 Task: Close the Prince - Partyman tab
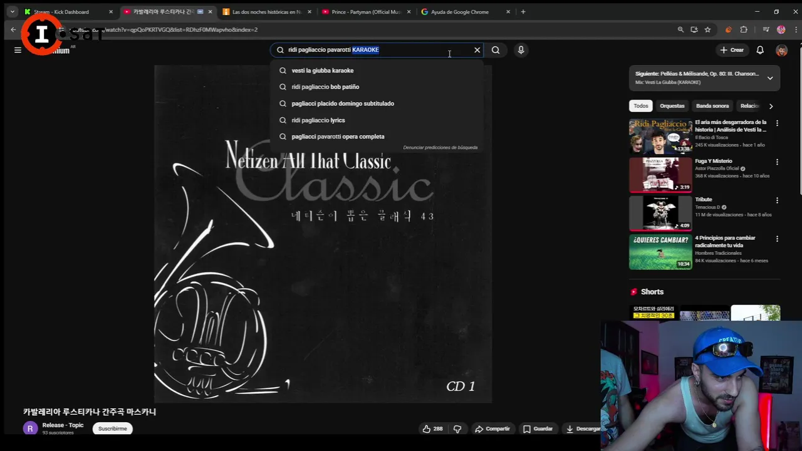(409, 12)
